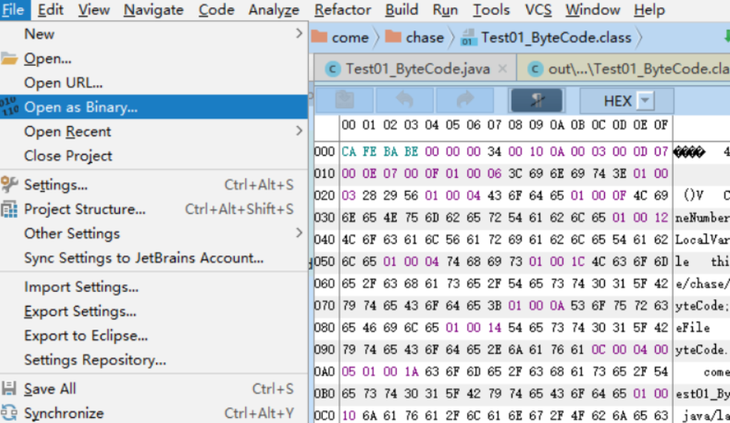
Task: Open Project Structure... from File menu
Action: tap(84, 209)
